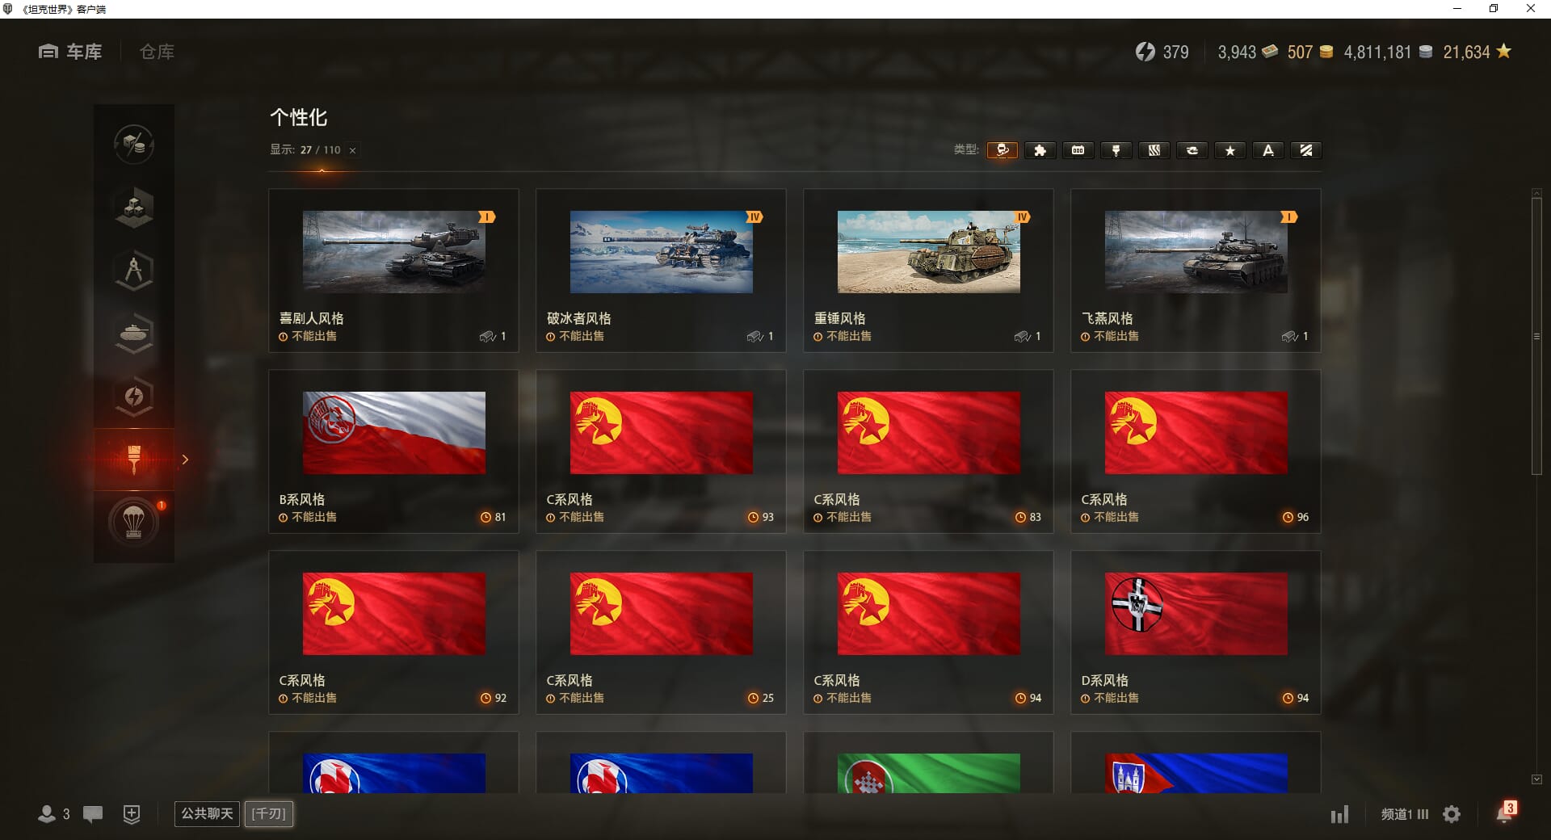Select the tank vehicles sidebar icon
The width and height of the screenshot is (1551, 840).
(x=134, y=334)
